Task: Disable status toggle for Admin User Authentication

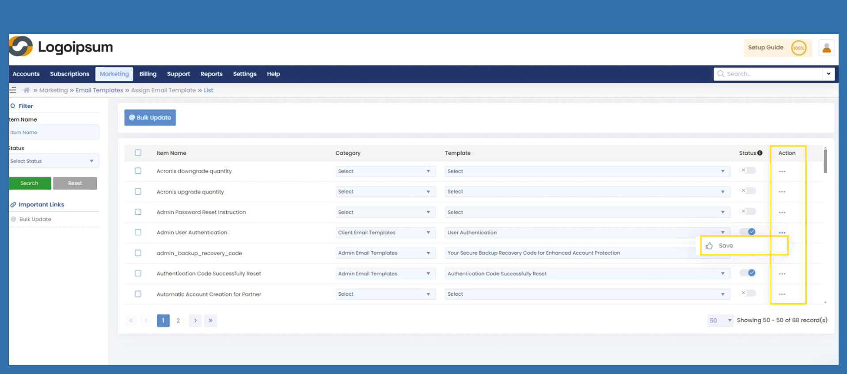Action: [x=748, y=232]
